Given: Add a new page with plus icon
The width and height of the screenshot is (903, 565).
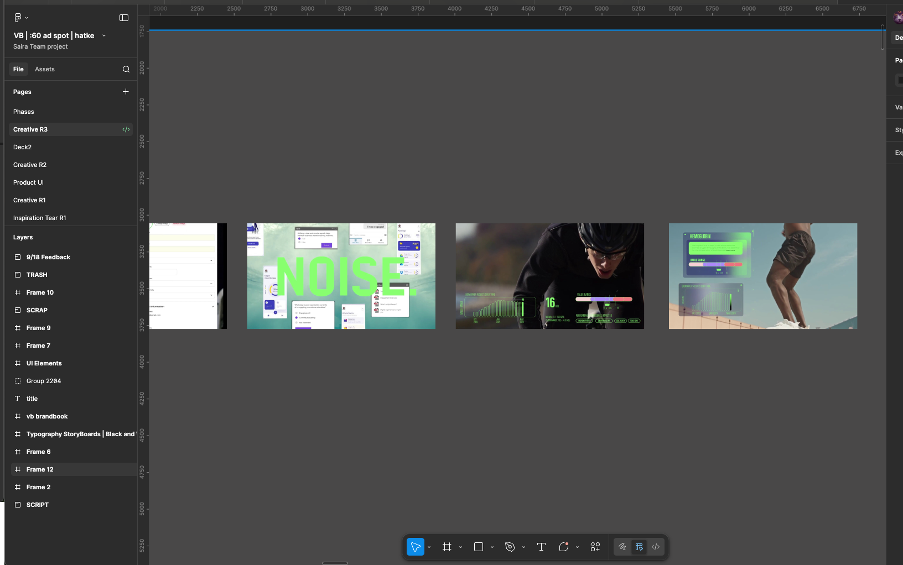Looking at the screenshot, I should click(126, 92).
